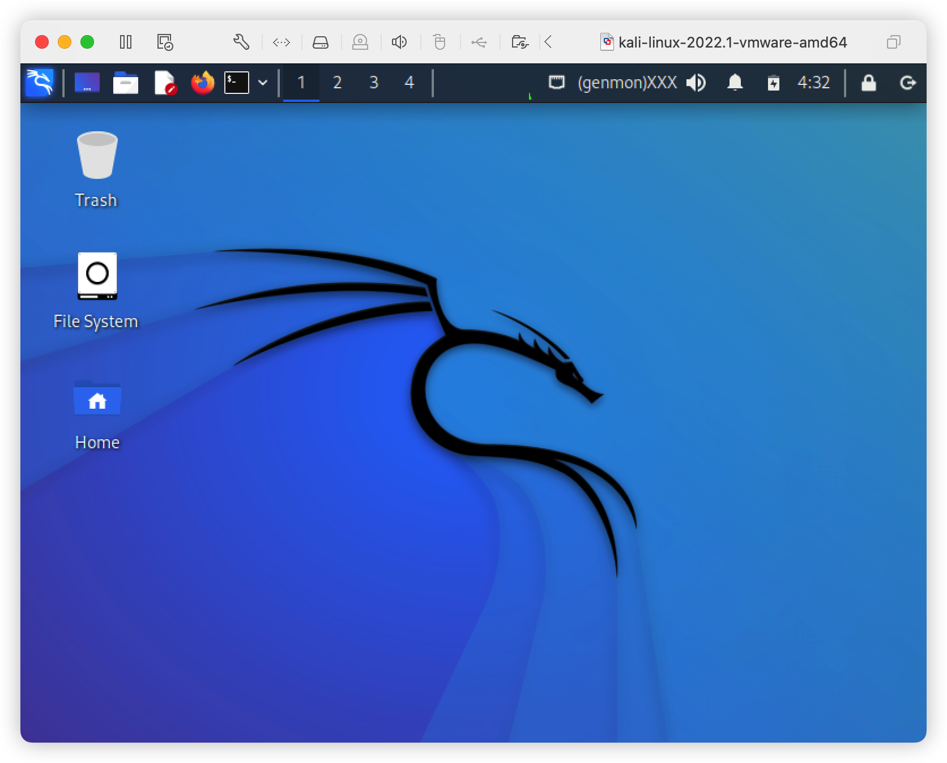Click the green full screen button
Image resolution: width=947 pixels, height=763 pixels.
click(87, 42)
